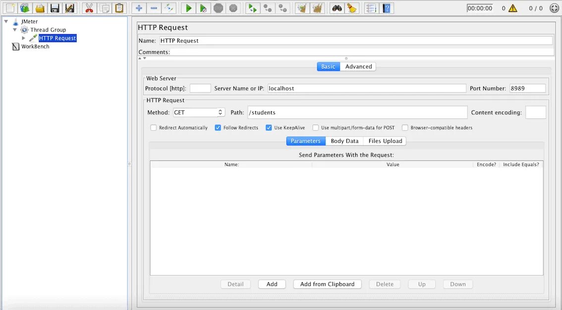
Task: Collapse all with the minus icon
Action: [x=154, y=8]
